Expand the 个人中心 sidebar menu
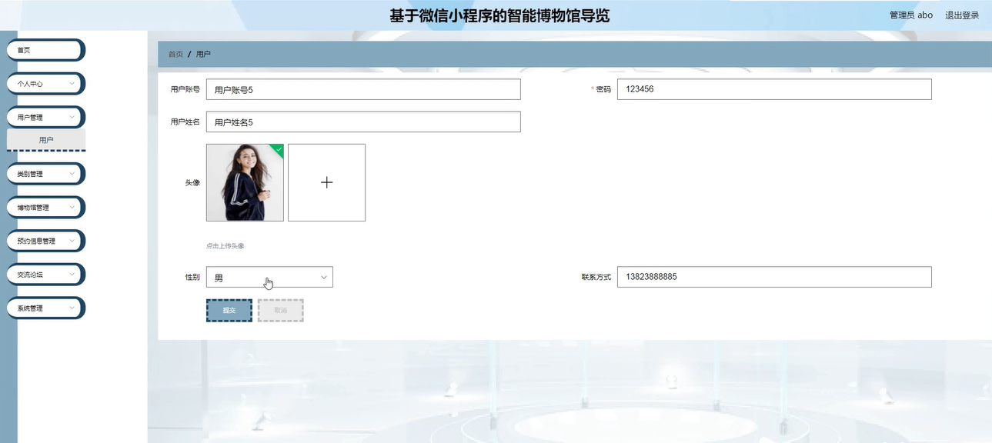The image size is (992, 443). (45, 83)
